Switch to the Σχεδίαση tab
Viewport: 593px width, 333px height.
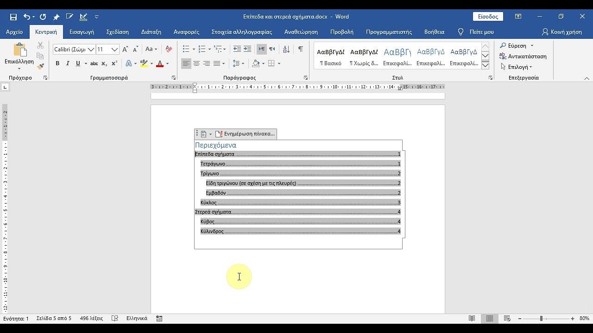[117, 32]
